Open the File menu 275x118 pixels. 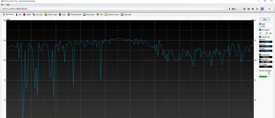2,5
